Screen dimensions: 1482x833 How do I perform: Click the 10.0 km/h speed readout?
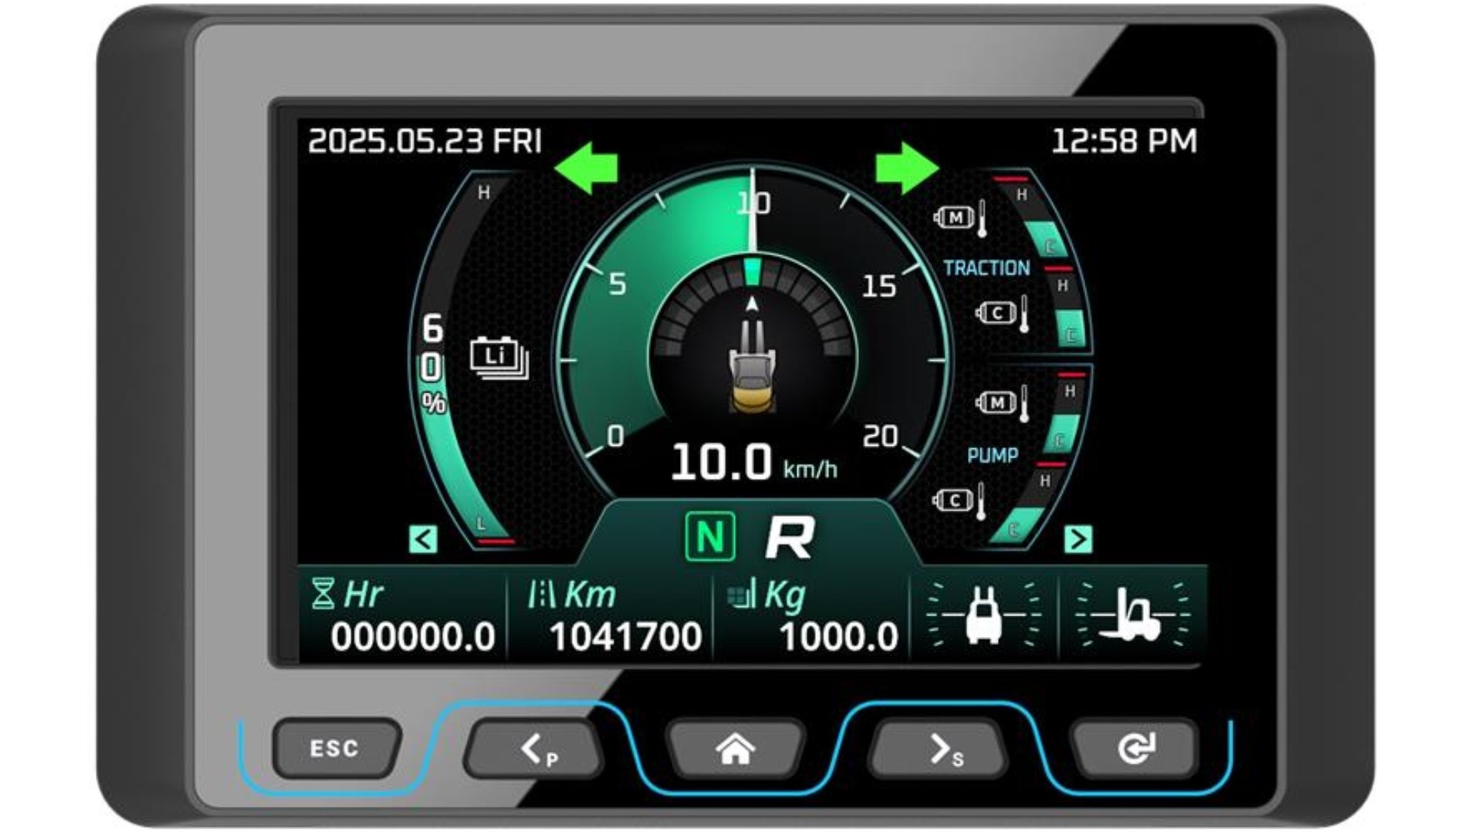(x=753, y=463)
